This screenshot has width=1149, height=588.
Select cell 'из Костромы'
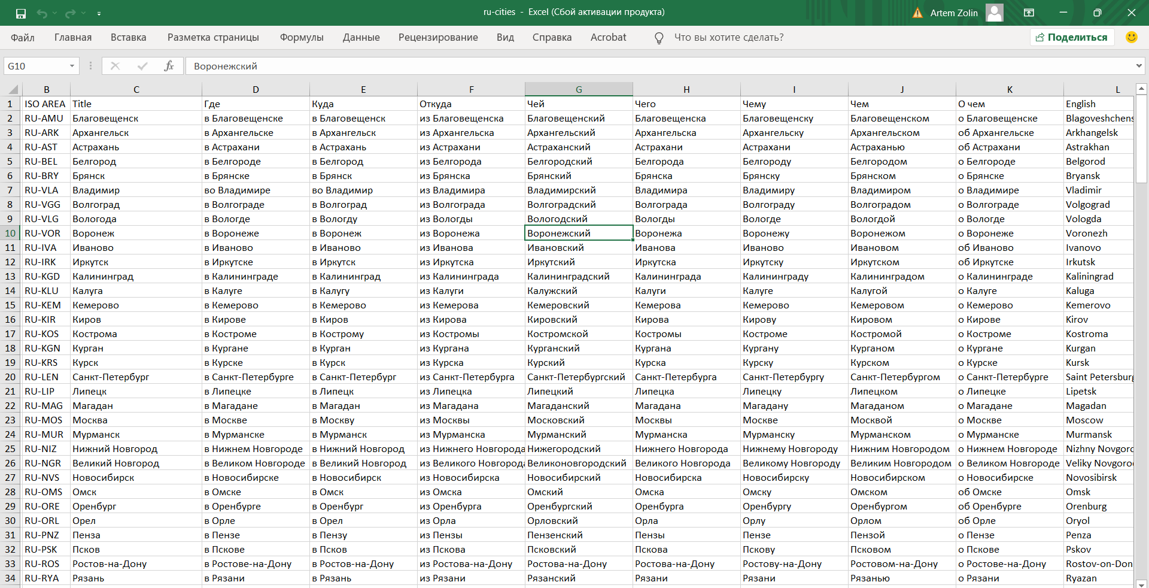coord(471,334)
